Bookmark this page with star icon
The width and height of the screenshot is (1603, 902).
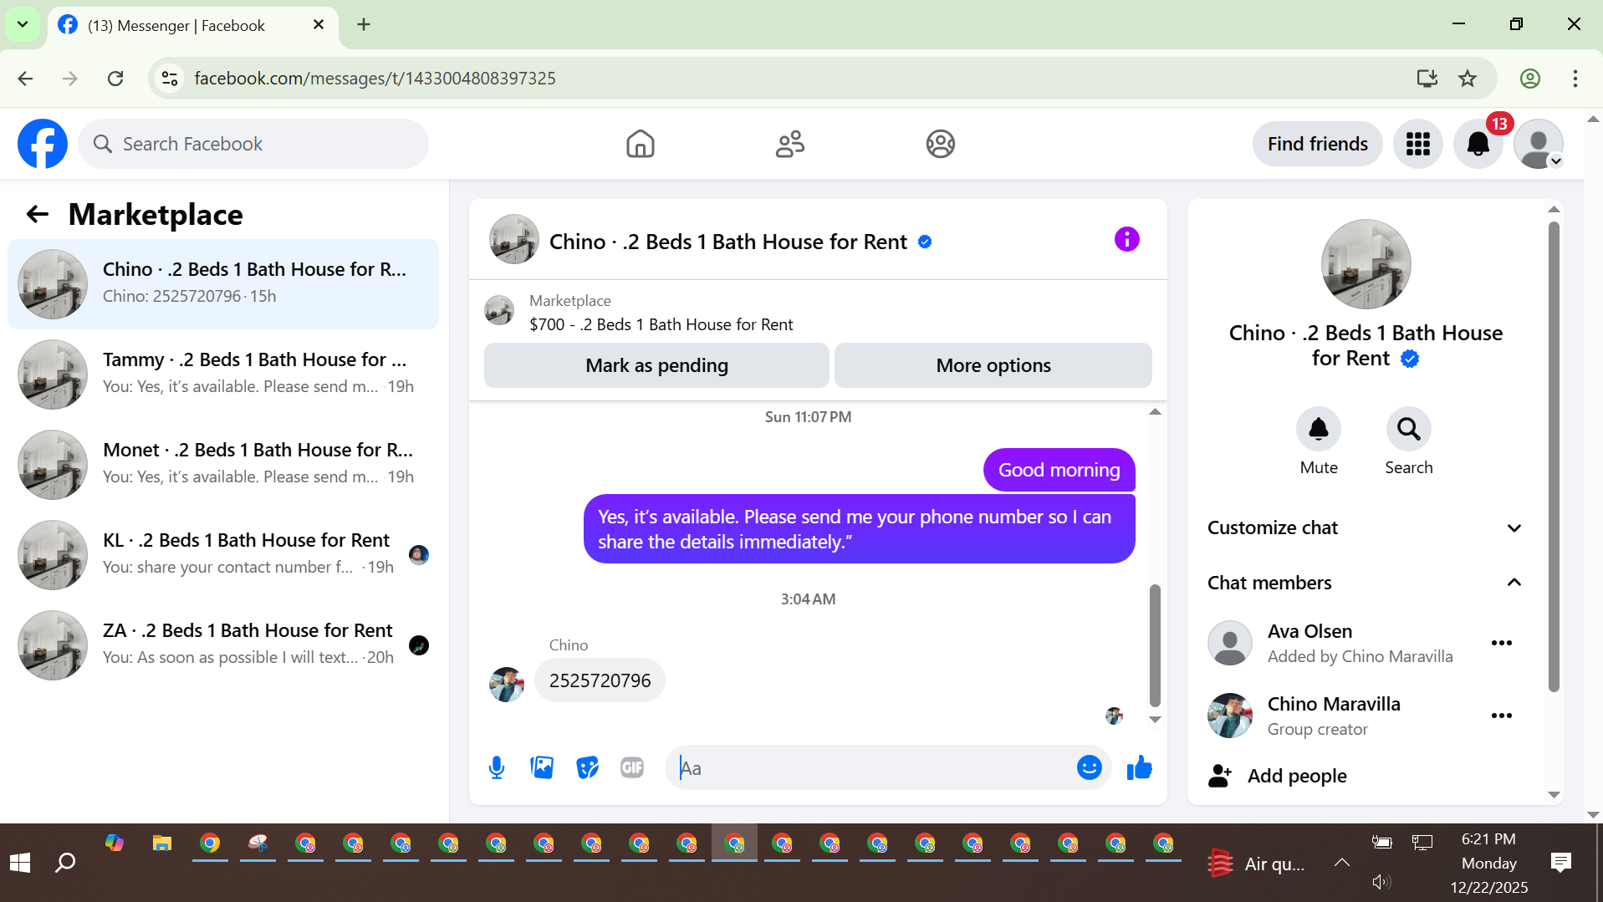1468,79
